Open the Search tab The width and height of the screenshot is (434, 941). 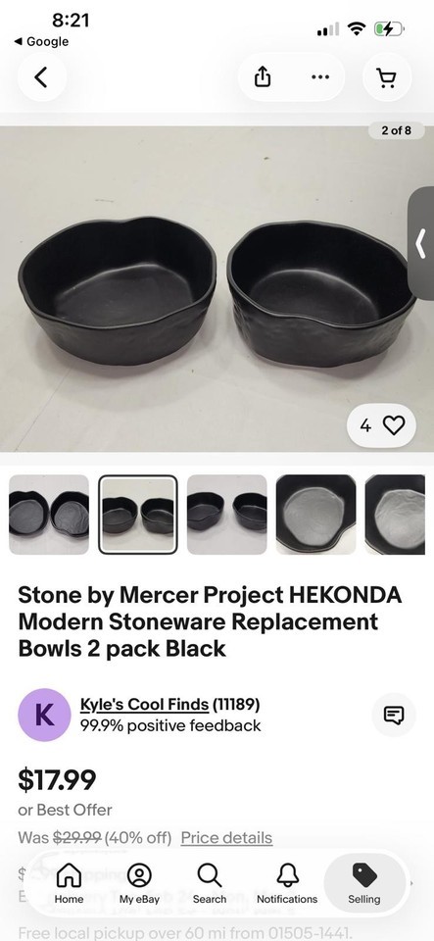[x=210, y=883]
